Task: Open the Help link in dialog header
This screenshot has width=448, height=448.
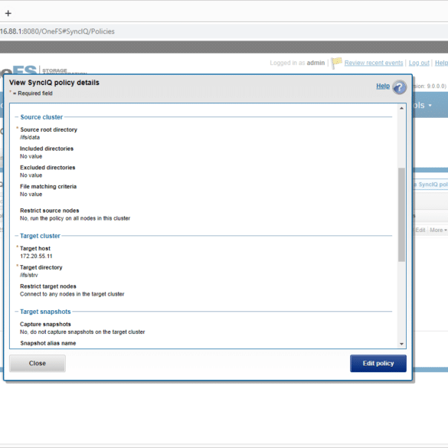Action: [383, 86]
